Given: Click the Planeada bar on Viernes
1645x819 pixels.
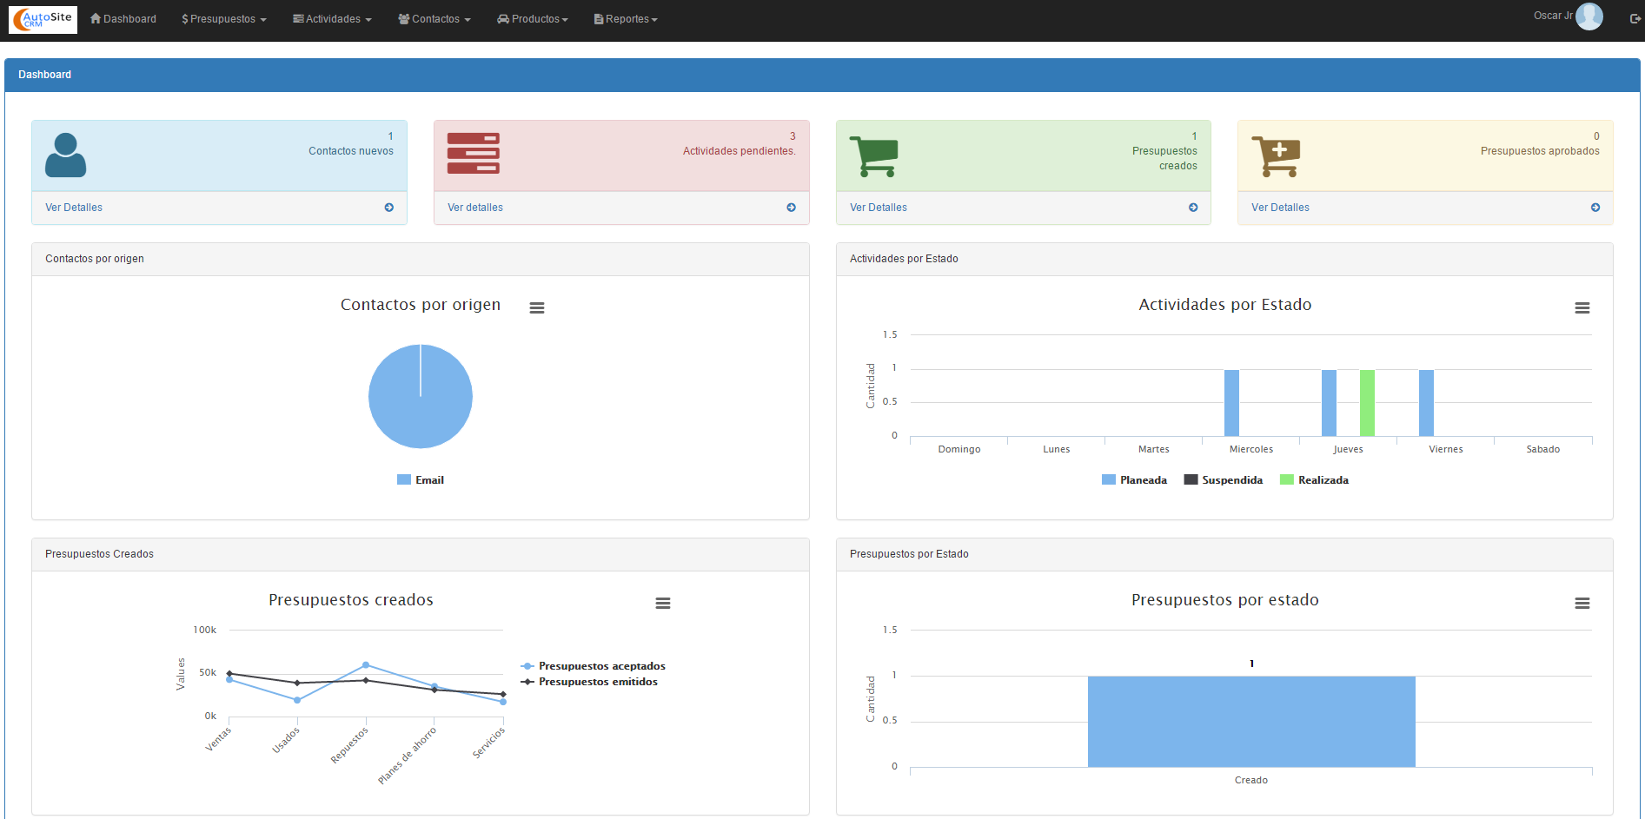Looking at the screenshot, I should [1426, 403].
